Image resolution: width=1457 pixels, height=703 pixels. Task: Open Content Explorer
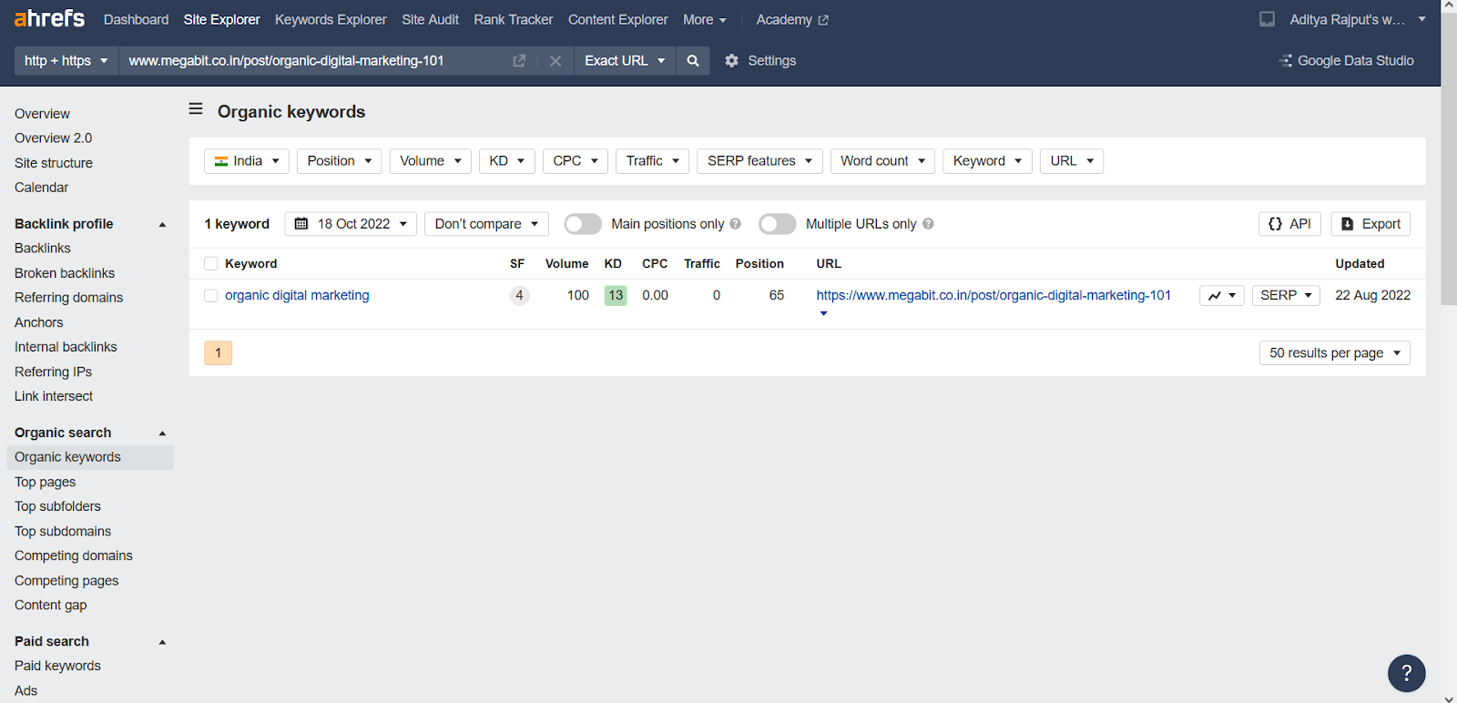pyautogui.click(x=618, y=19)
